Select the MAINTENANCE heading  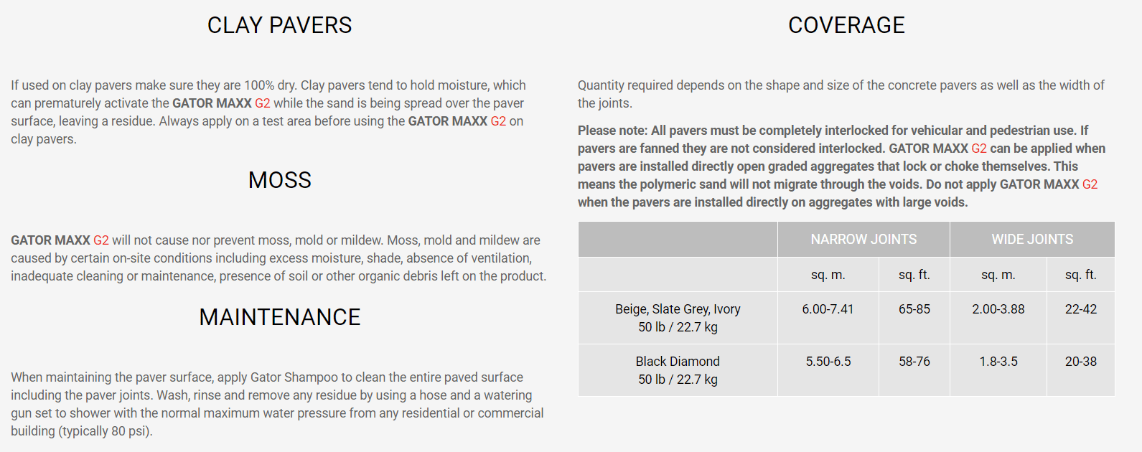click(x=279, y=317)
